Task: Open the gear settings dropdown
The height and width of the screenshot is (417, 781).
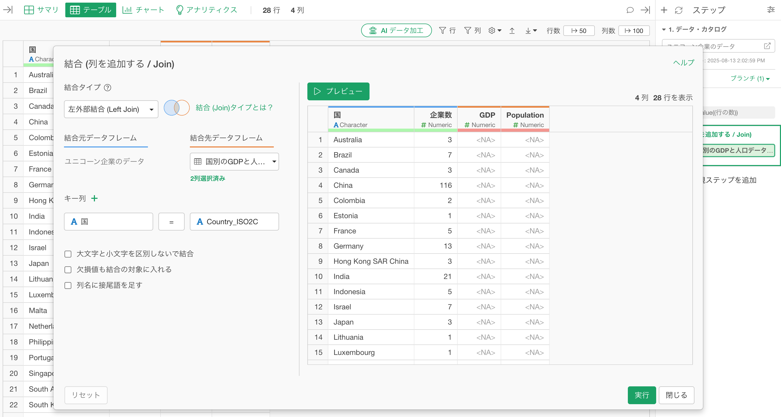Action: 495,30
